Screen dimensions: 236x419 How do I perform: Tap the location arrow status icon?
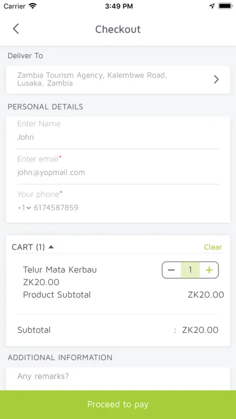[212, 6]
